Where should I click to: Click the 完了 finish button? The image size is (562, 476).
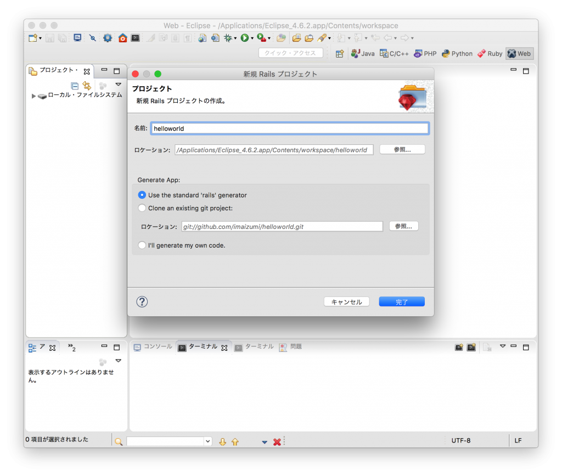point(402,302)
